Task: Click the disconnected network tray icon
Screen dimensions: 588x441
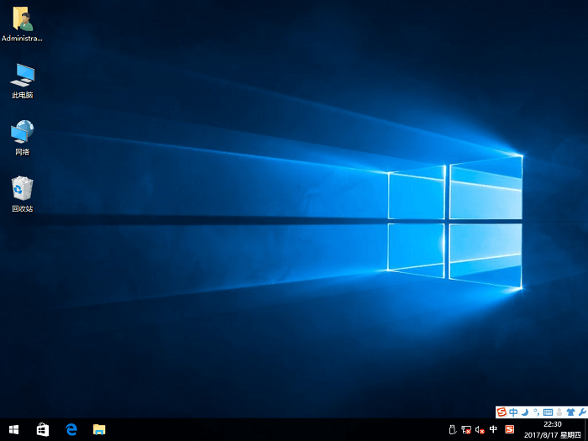Action: tap(466, 429)
